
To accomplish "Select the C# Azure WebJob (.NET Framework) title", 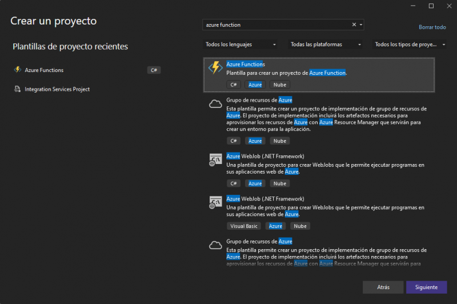I will pyautogui.click(x=265, y=156).
